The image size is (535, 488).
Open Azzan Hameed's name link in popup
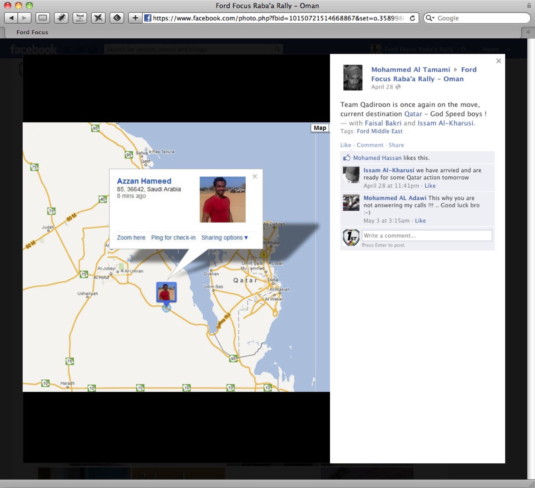144,181
